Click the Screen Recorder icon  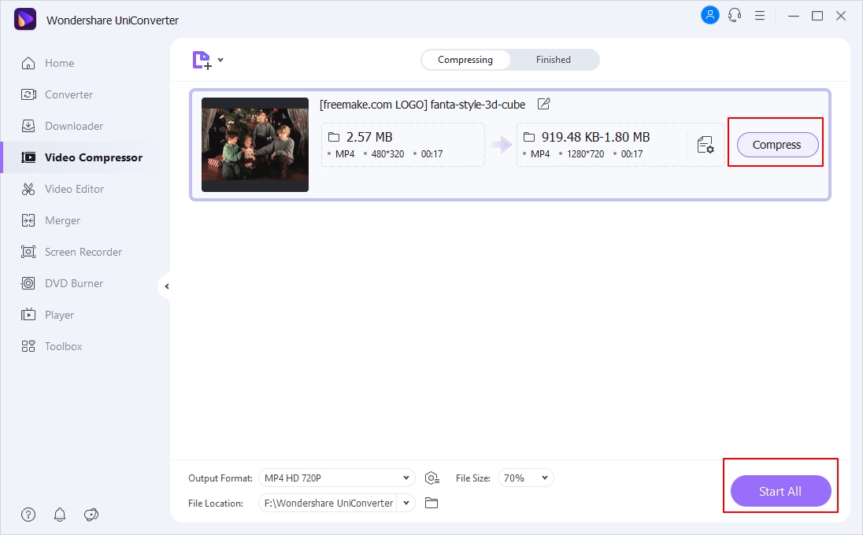coord(28,252)
